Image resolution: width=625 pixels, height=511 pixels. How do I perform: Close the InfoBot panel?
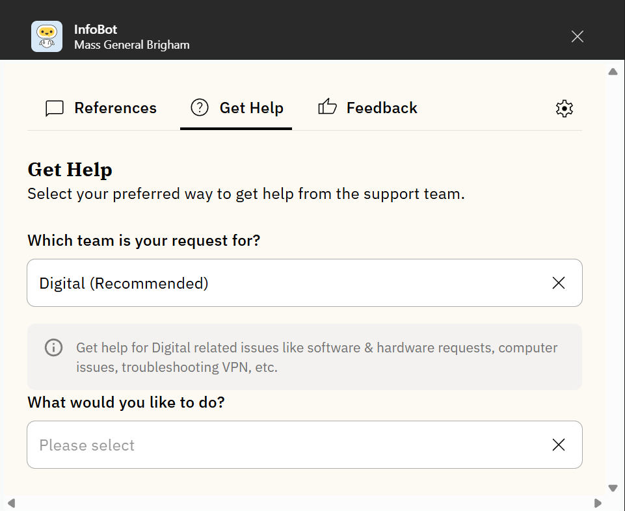tap(577, 36)
